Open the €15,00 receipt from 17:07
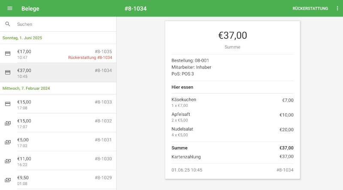Image resolution: width=343 pixels, height=190 pixels. [56, 123]
